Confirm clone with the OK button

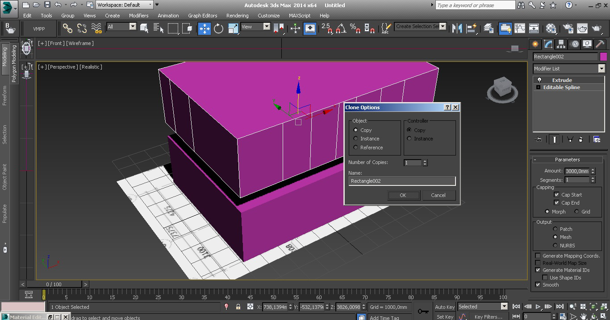point(403,195)
